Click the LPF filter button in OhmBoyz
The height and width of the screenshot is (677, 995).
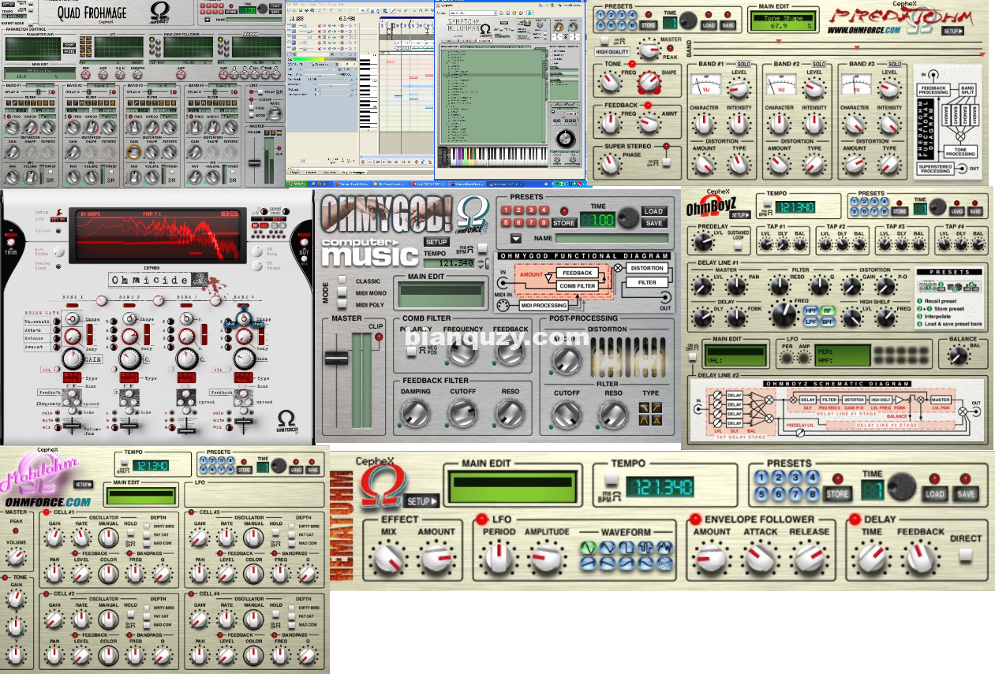click(811, 322)
